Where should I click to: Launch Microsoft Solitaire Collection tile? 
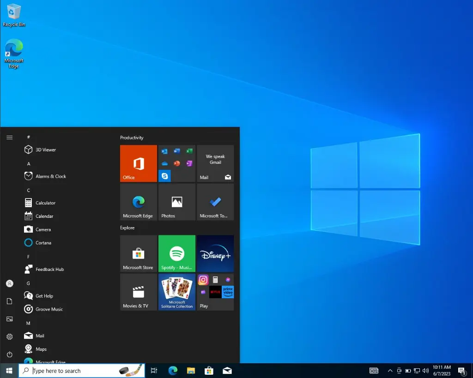(176, 292)
